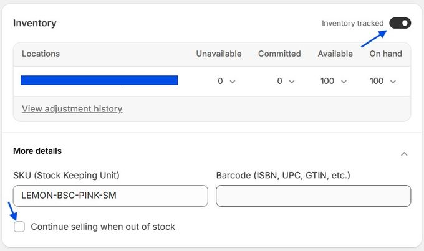This screenshot has width=424, height=251.
Task: Click the Locations column header
Action: coord(41,54)
